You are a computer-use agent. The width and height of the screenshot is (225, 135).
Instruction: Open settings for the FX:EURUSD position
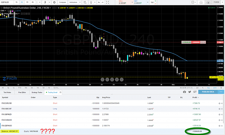pos(219,103)
